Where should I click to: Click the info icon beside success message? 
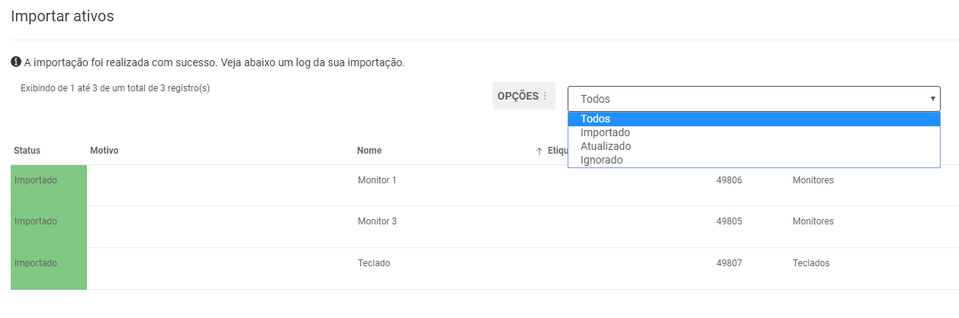[x=16, y=62]
